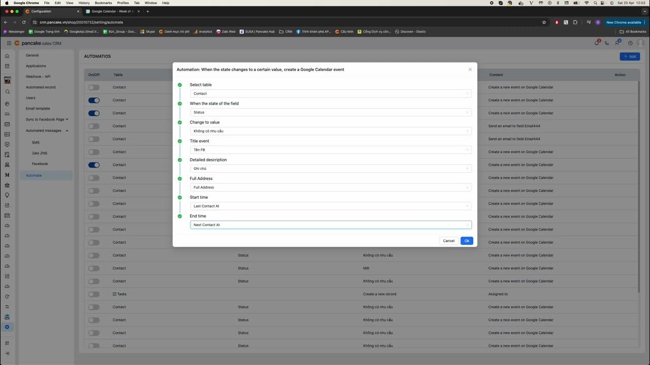Open the help question mark icon
The width and height of the screenshot is (650, 365).
(630, 43)
